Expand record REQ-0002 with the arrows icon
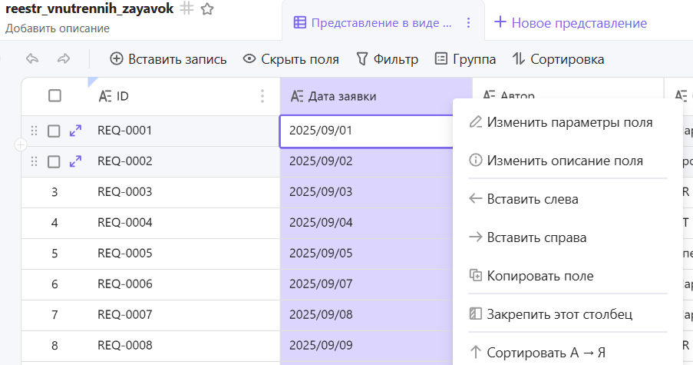Image resolution: width=693 pixels, height=365 pixels. pos(75,161)
